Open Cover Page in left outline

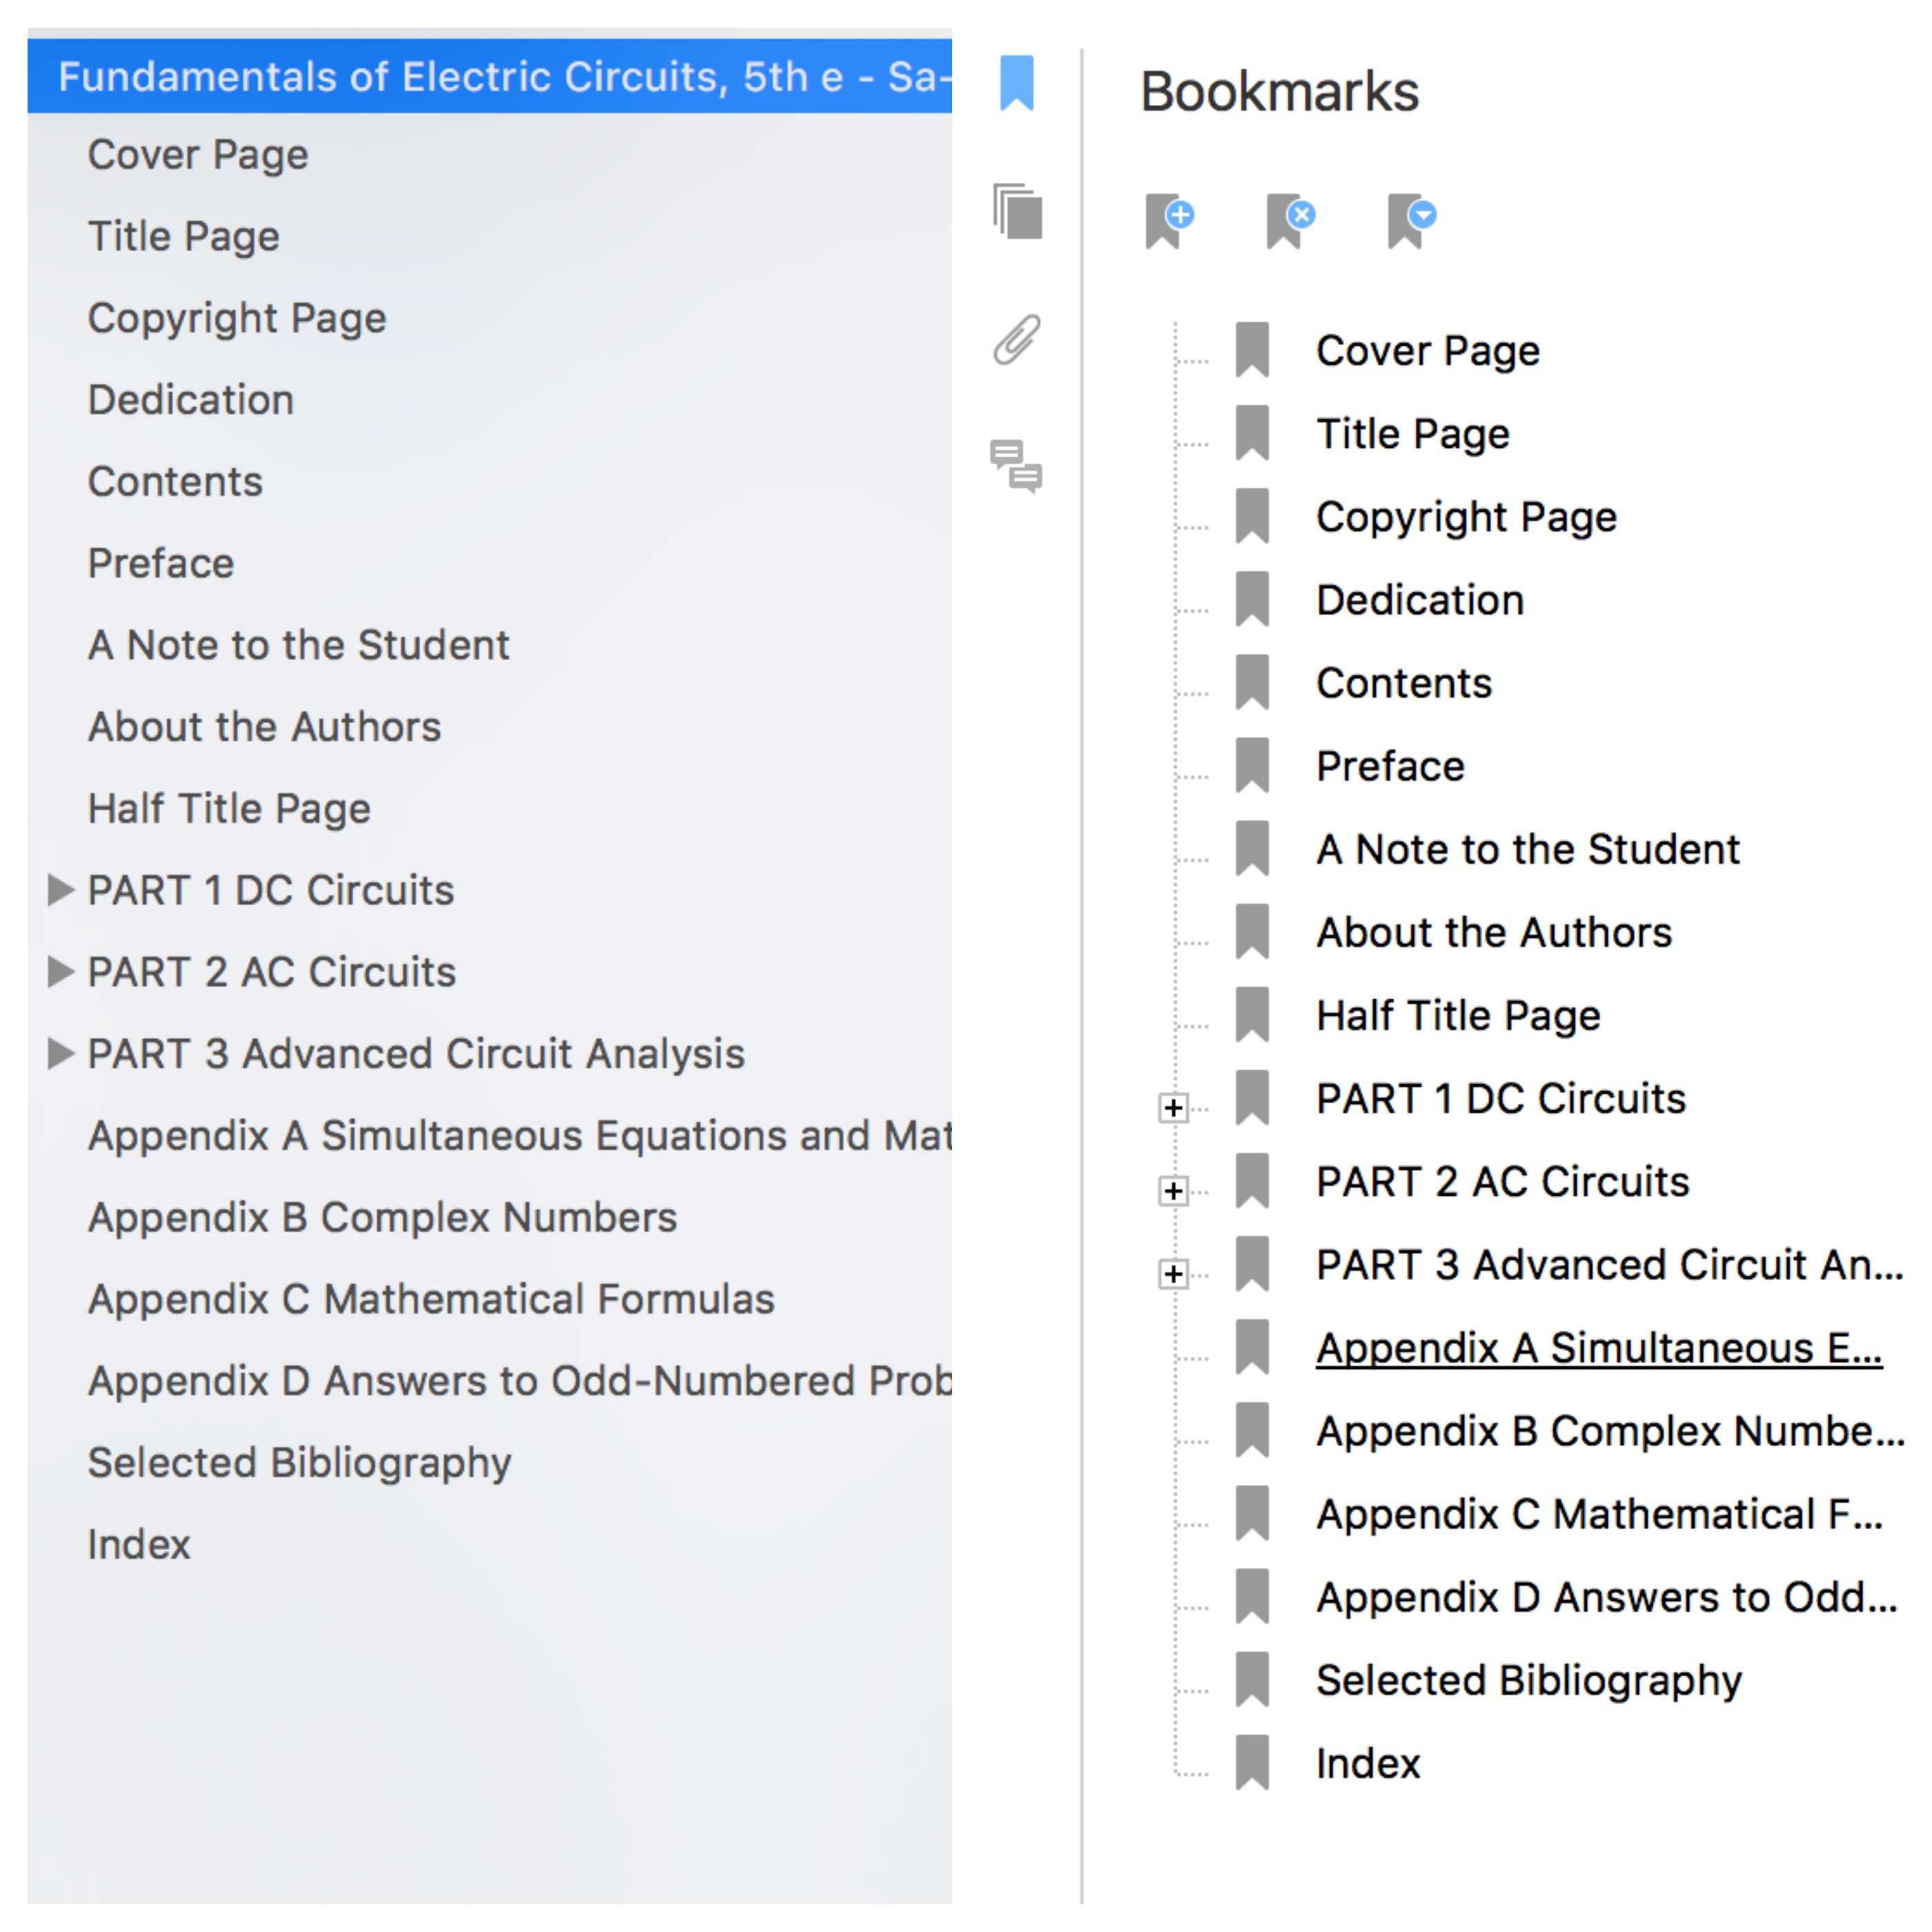coord(198,155)
